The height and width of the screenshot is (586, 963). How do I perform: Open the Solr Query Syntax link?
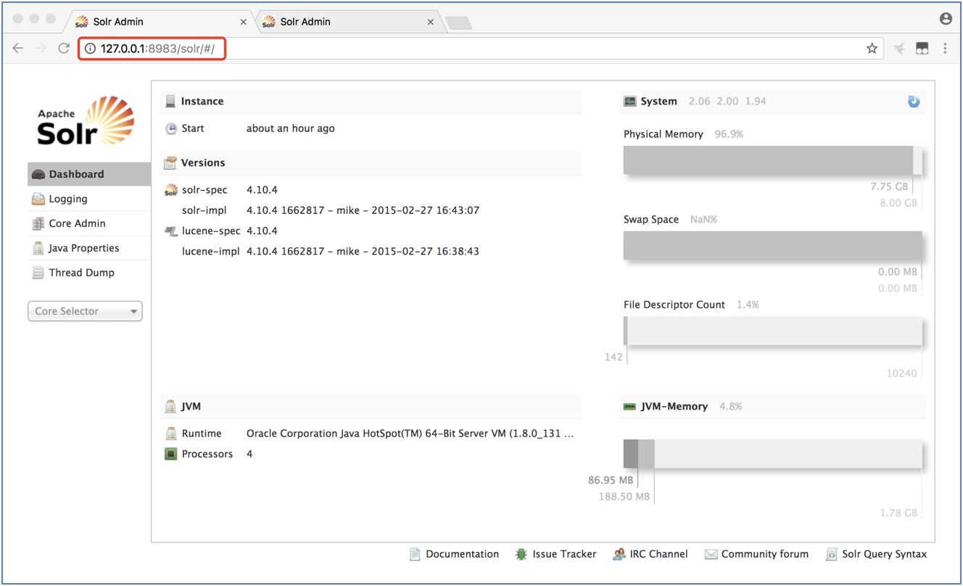tap(884, 554)
